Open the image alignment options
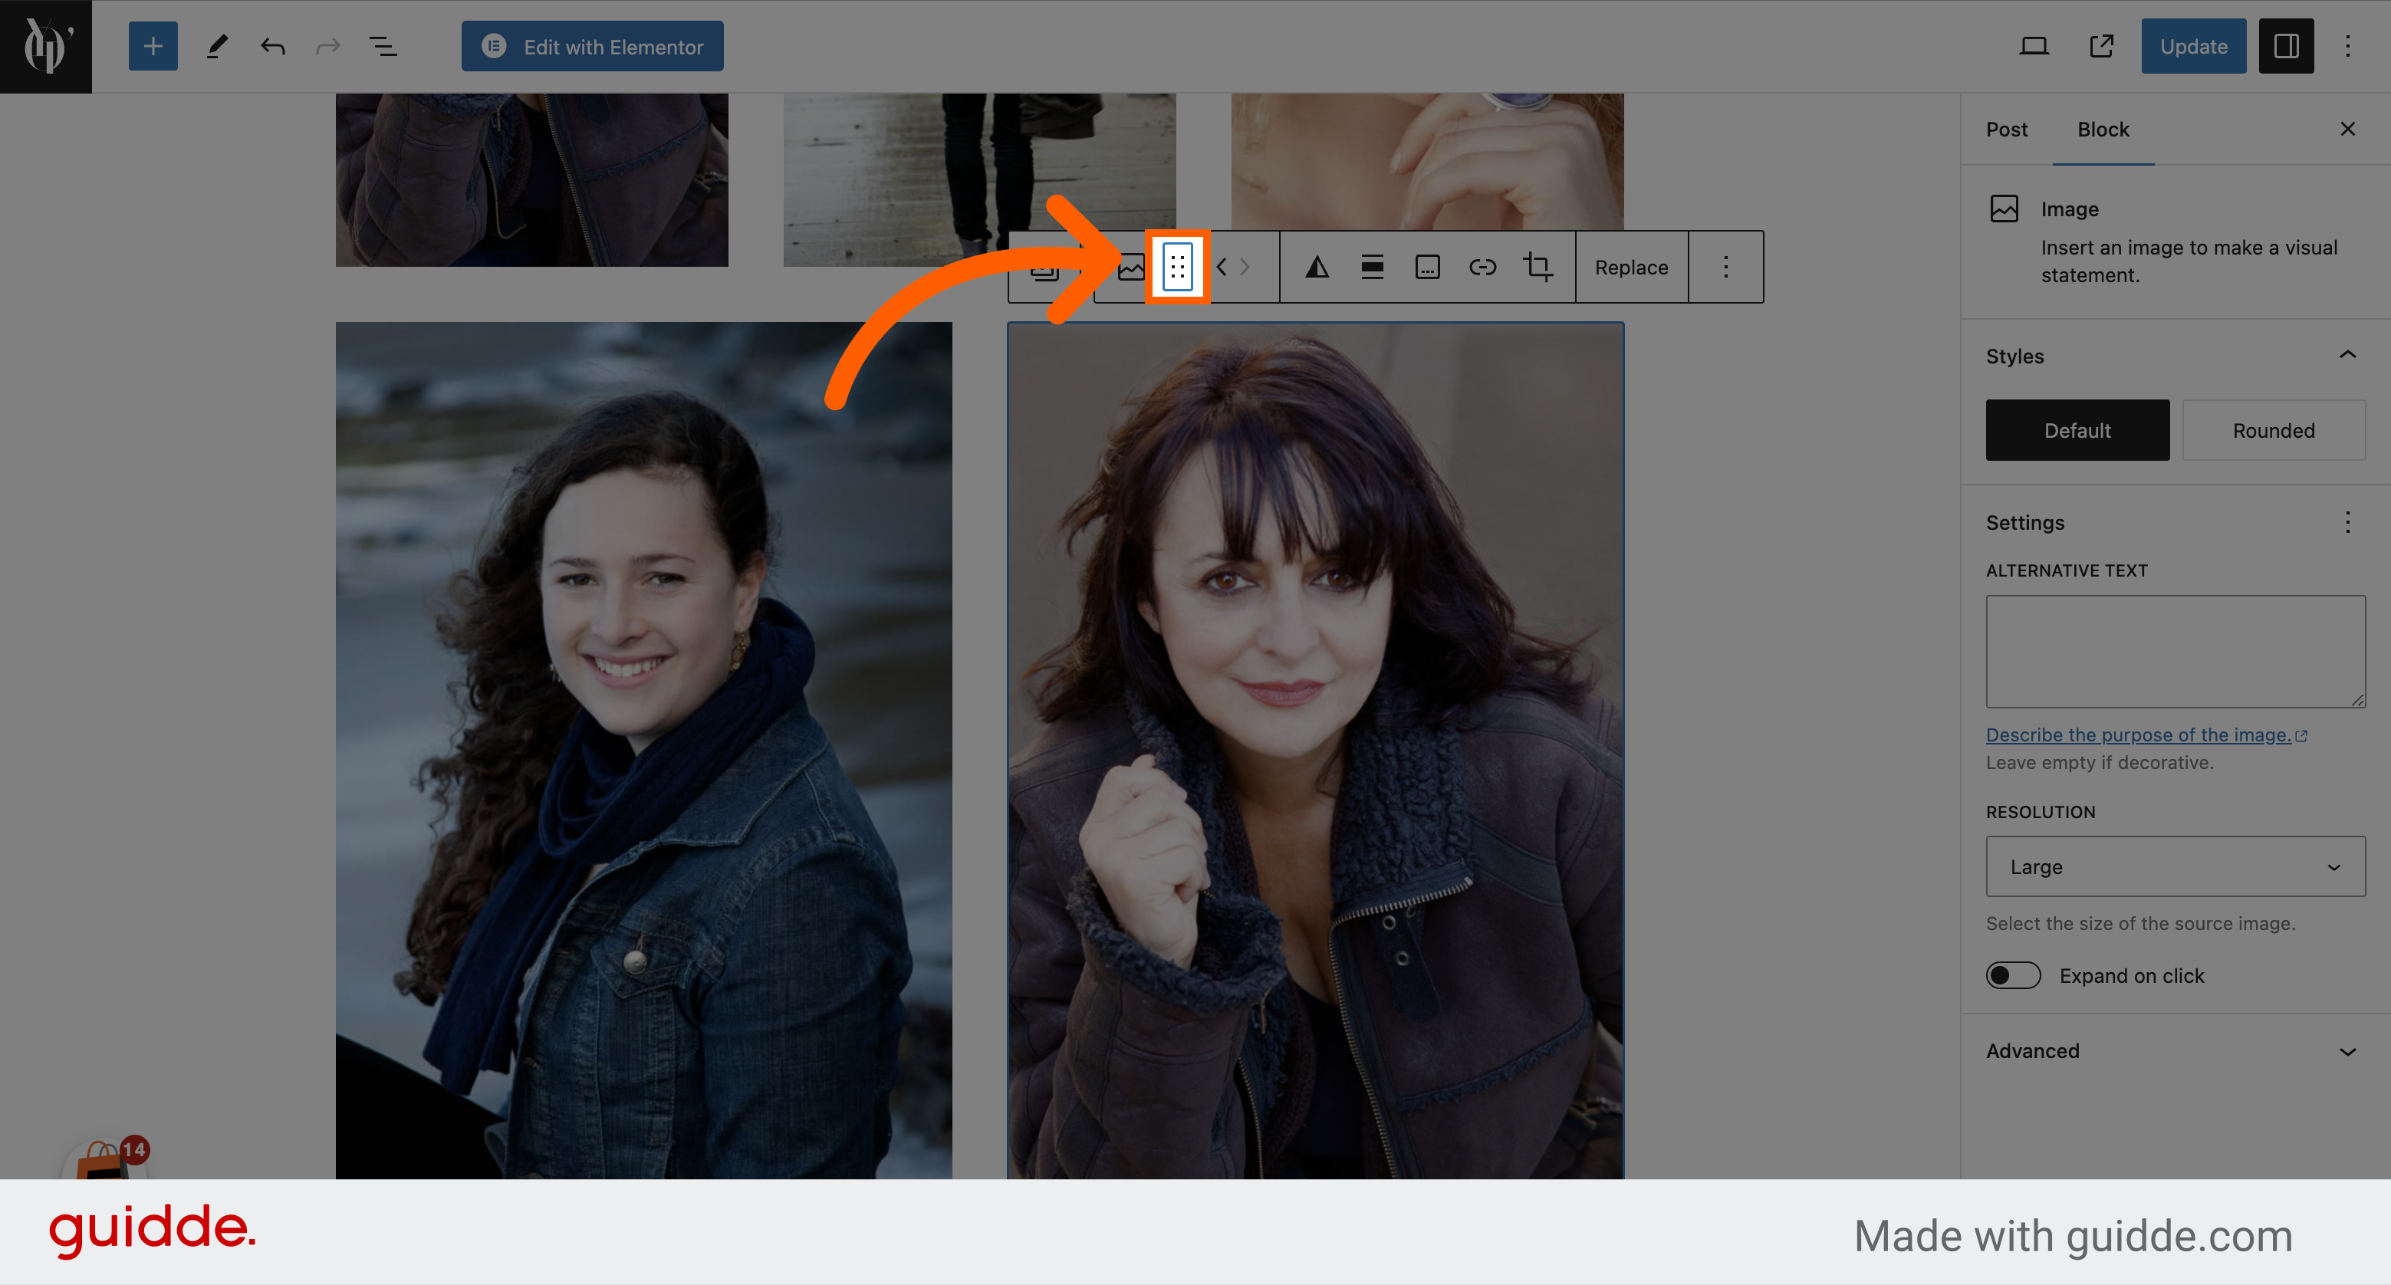The image size is (2391, 1285). pyautogui.click(x=1372, y=268)
